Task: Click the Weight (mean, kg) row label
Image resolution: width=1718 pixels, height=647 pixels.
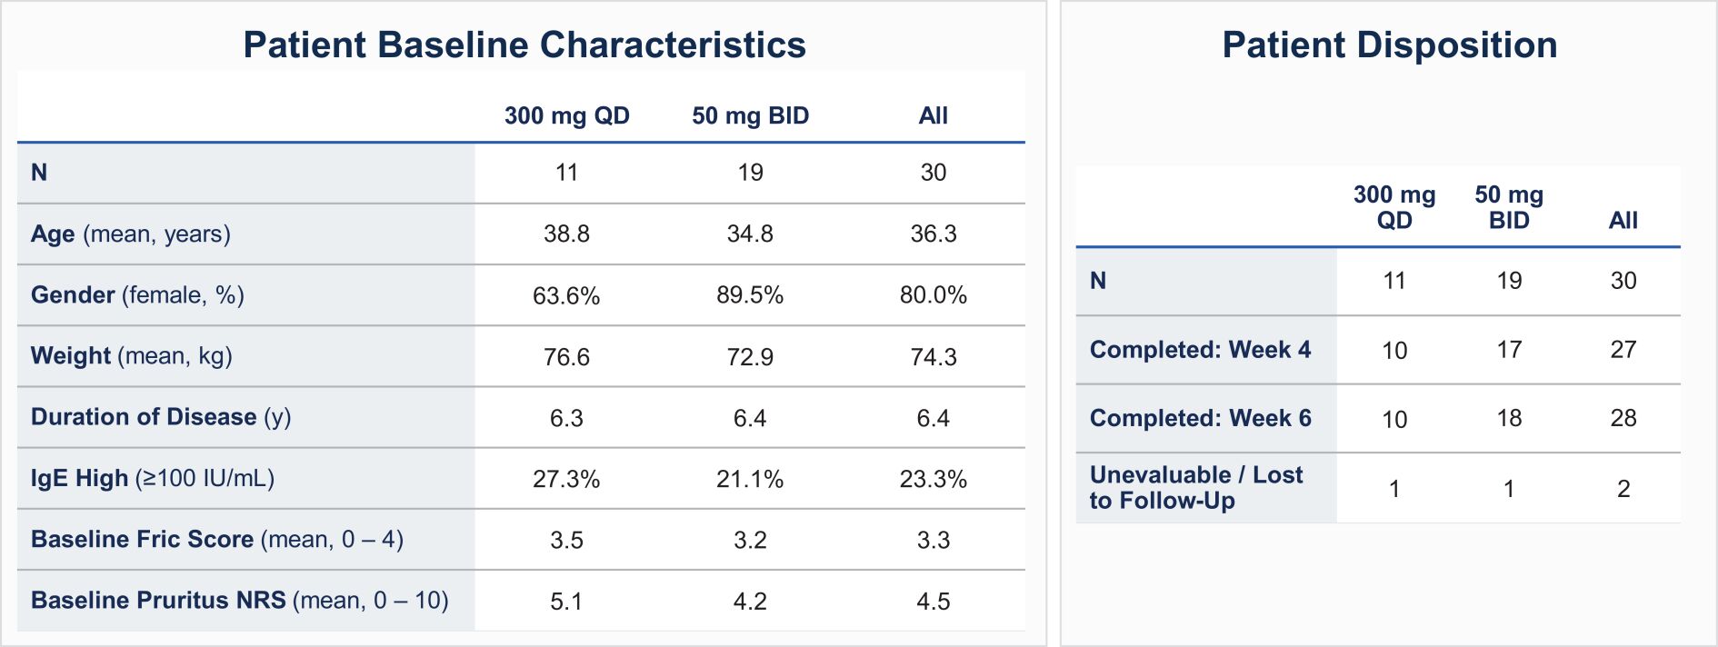Action: click(x=131, y=356)
